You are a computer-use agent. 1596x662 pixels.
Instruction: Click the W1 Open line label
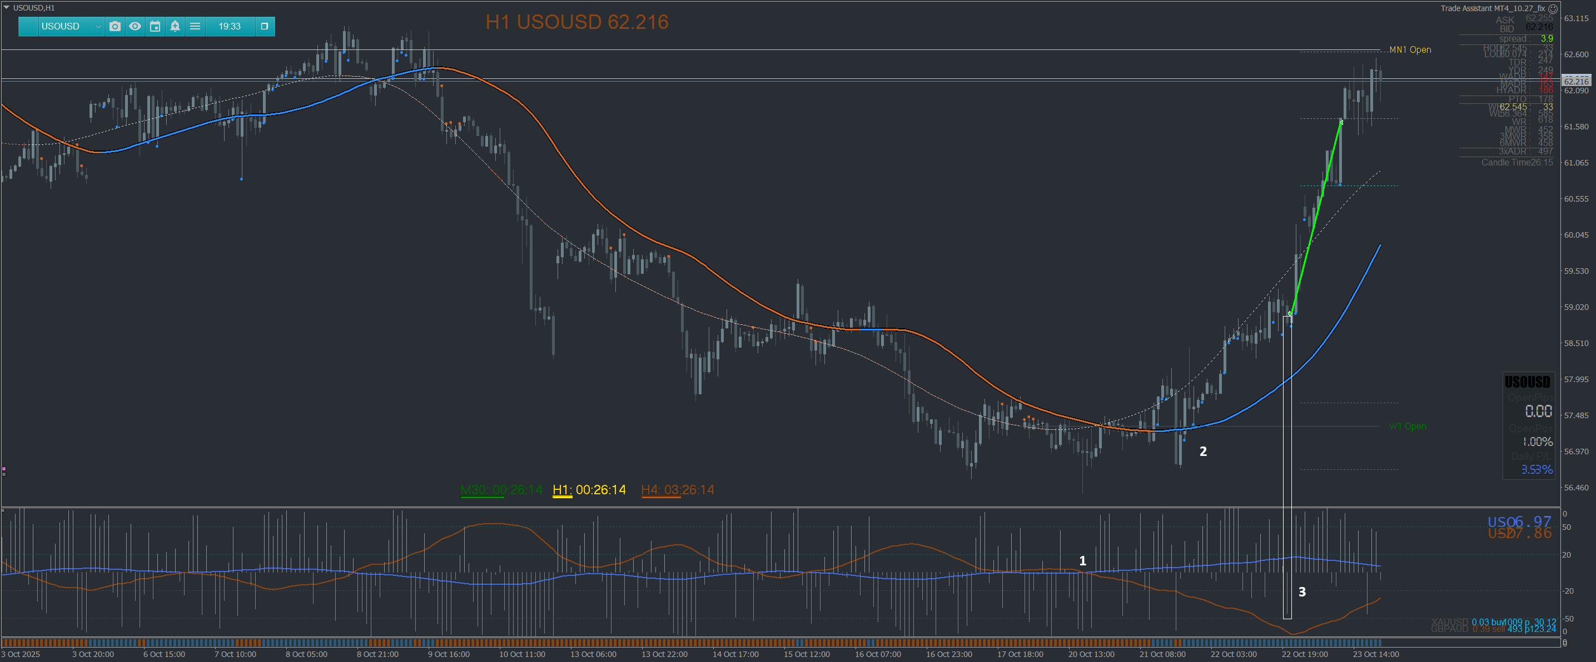point(1407,427)
